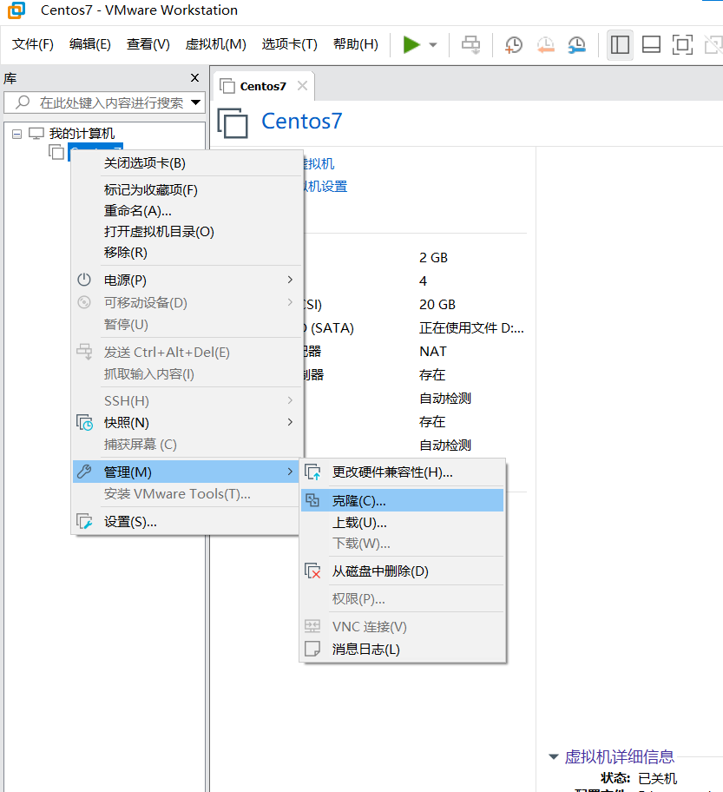Expand the 快照(N) submenu
The height and width of the screenshot is (792, 723).
tap(187, 422)
